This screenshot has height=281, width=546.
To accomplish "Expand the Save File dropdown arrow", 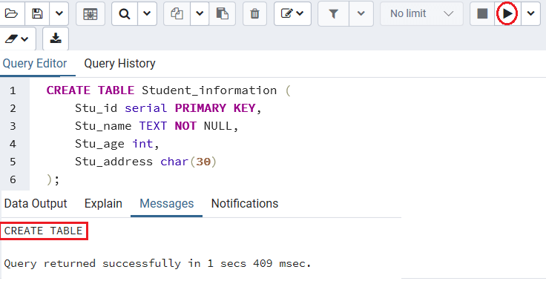I will pyautogui.click(x=59, y=13).
